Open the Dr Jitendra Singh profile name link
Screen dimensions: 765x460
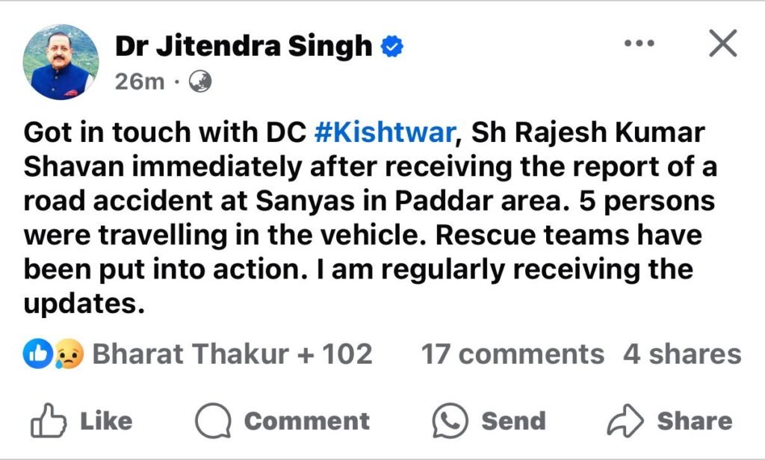click(x=244, y=46)
